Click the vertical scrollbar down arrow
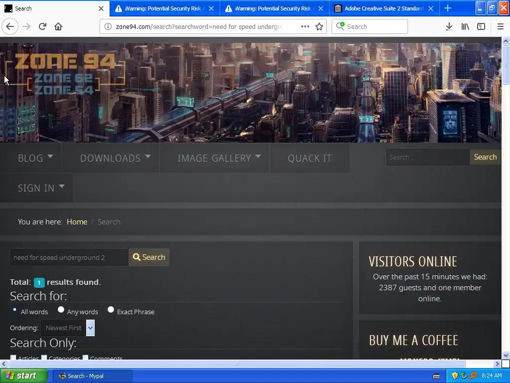This screenshot has height=383, width=510. (506, 355)
